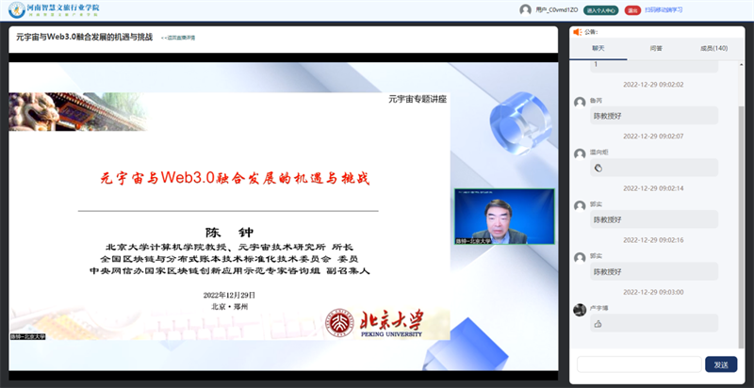Click 郭实's avatar under the 09:02:16 timestamp
The height and width of the screenshot is (388, 754).
(580, 257)
